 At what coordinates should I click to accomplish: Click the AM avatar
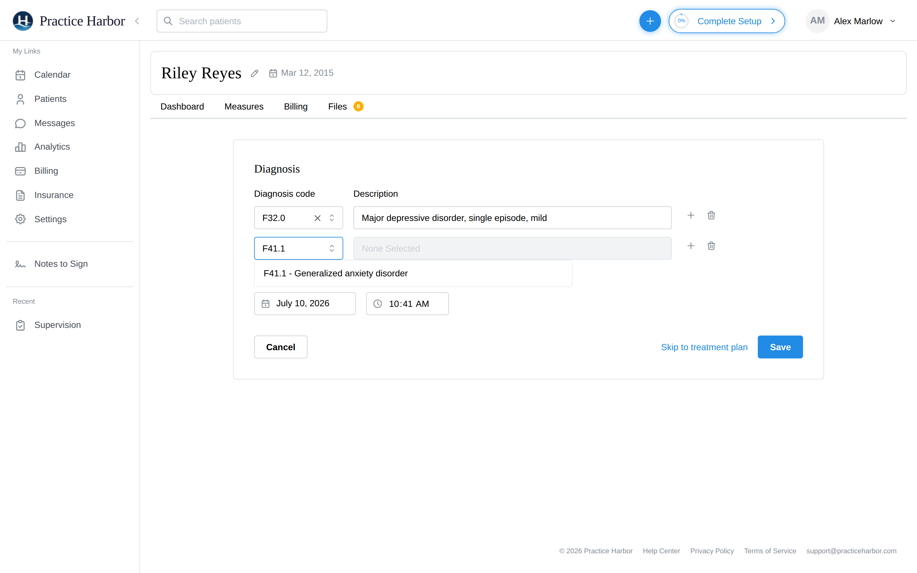[x=817, y=21]
